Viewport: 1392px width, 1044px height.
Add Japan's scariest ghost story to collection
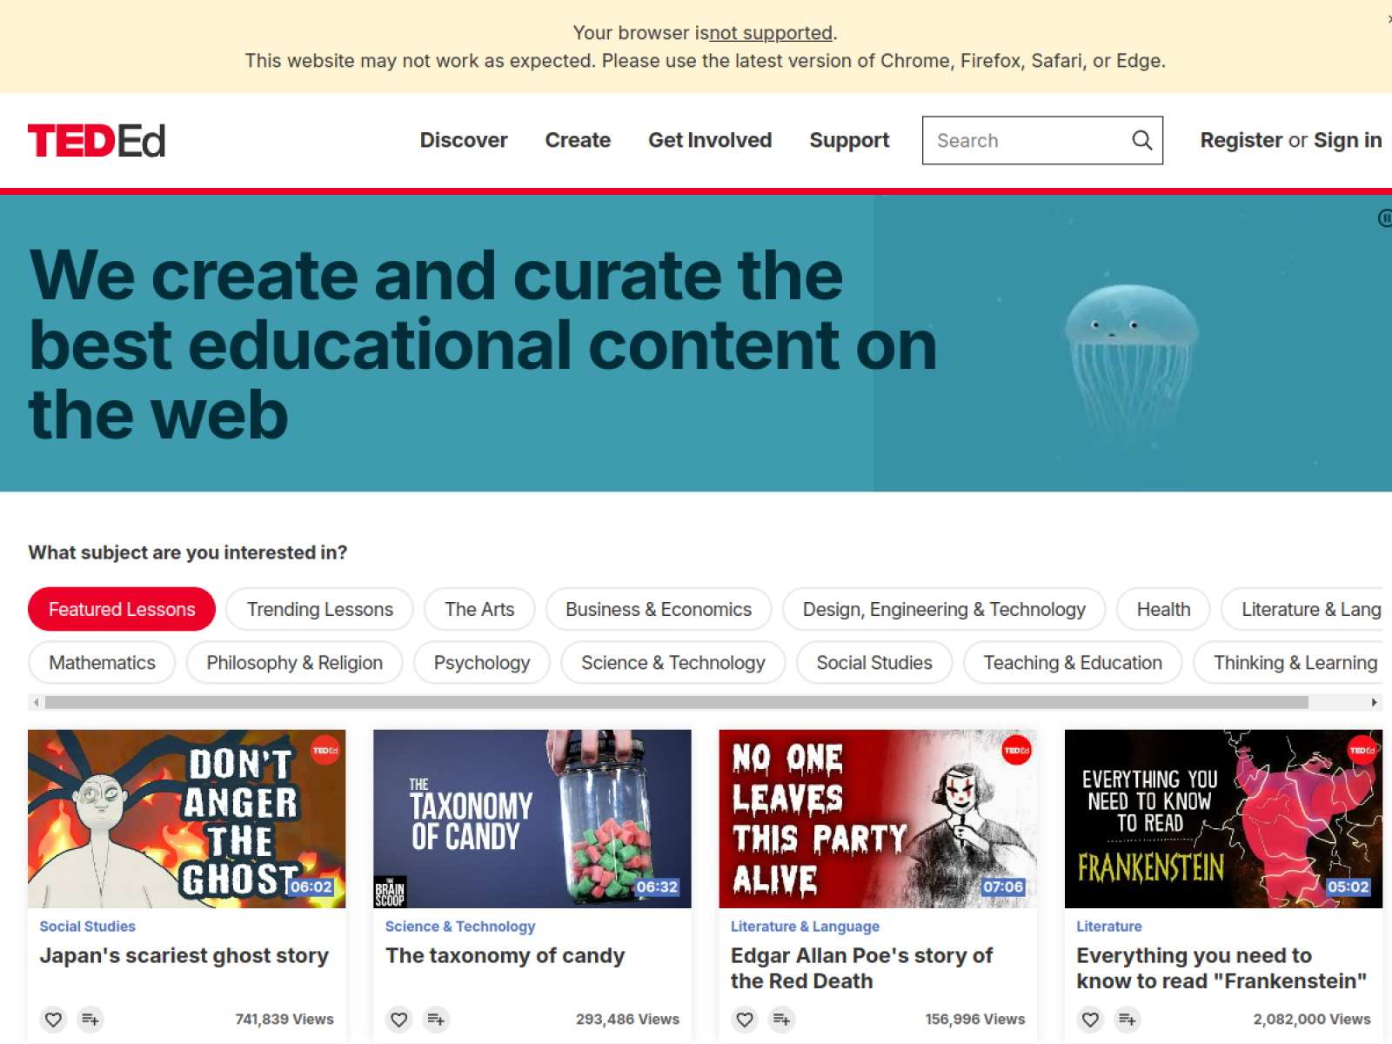(90, 1019)
